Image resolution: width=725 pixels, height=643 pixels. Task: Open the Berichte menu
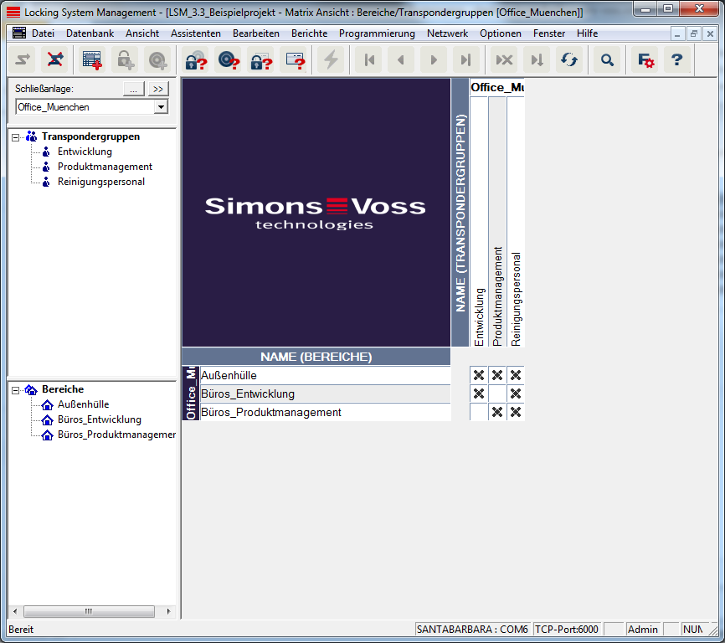pyautogui.click(x=309, y=33)
